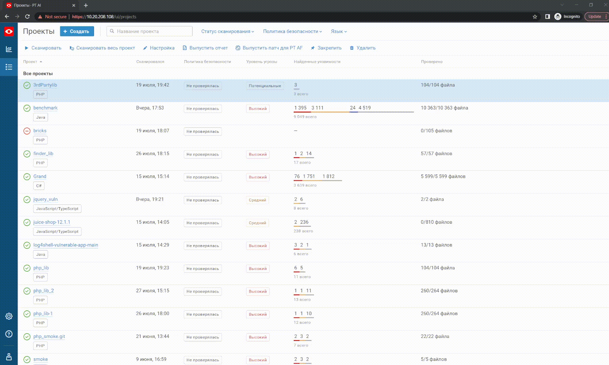The height and width of the screenshot is (365, 609).
Task: Expand the Статус сканирования filter
Action: [x=227, y=31]
